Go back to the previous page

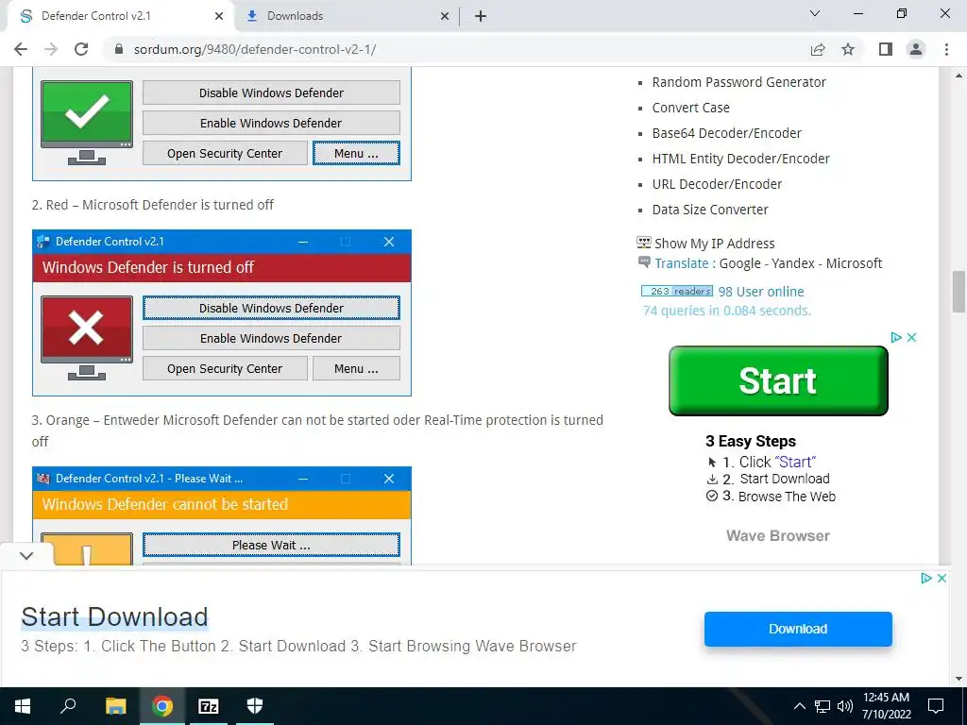(x=21, y=49)
